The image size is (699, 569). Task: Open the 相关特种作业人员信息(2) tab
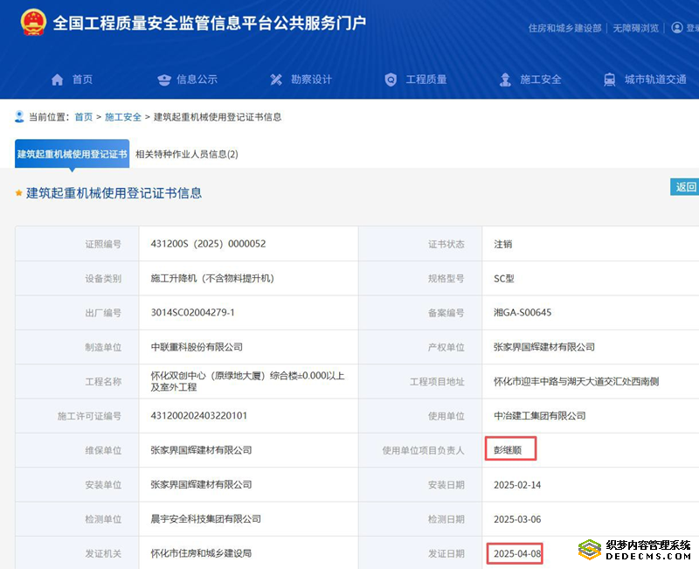pos(186,154)
